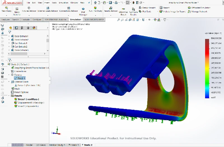Select Mesh in study tree
Image resolution: width=224 pixels, height=147 pixels.
click(16, 89)
